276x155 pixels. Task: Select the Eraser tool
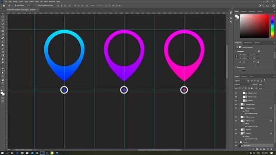3,52
